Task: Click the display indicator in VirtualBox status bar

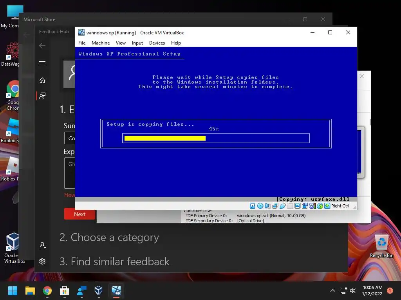Action: click(x=298, y=205)
